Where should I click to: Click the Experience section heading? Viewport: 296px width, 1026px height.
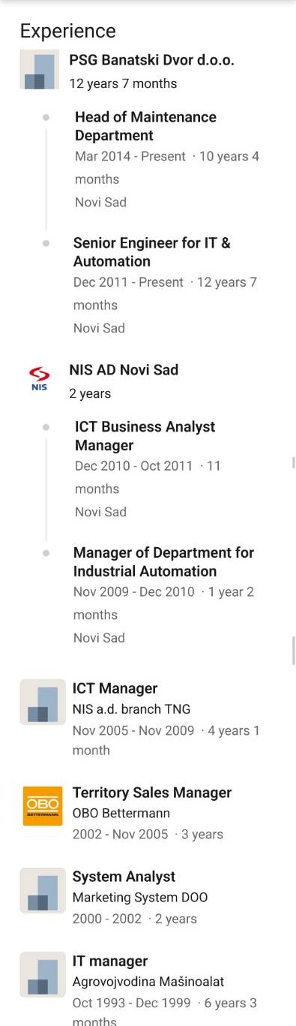click(x=68, y=31)
